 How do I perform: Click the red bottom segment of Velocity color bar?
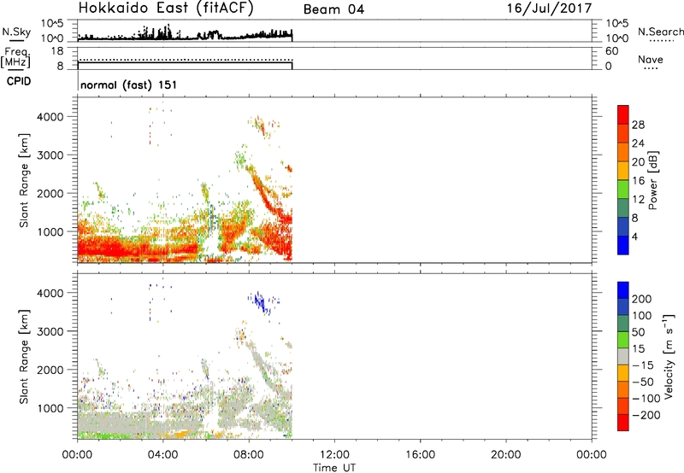[x=623, y=423]
